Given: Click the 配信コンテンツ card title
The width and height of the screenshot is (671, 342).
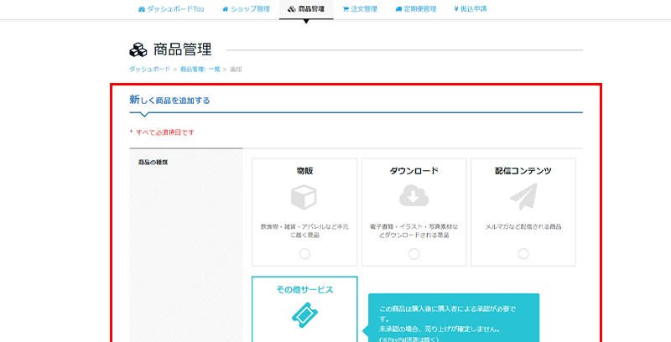Looking at the screenshot, I should [x=523, y=170].
